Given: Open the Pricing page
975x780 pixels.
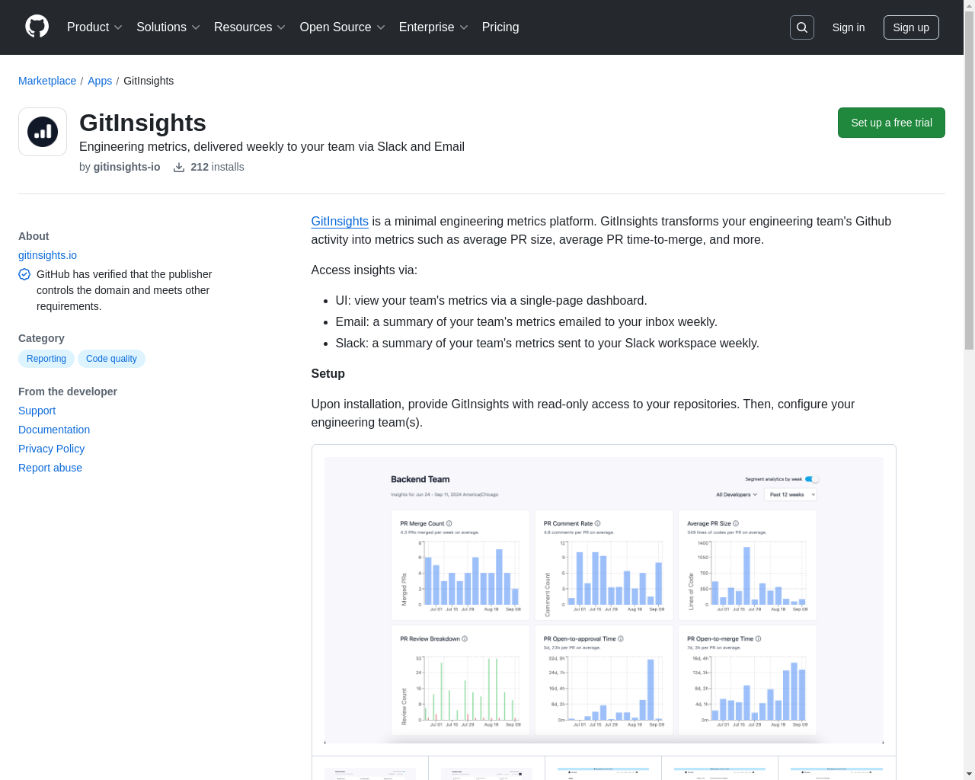Looking at the screenshot, I should point(500,27).
